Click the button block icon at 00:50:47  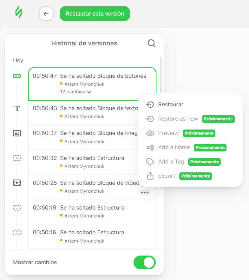coord(17,76)
